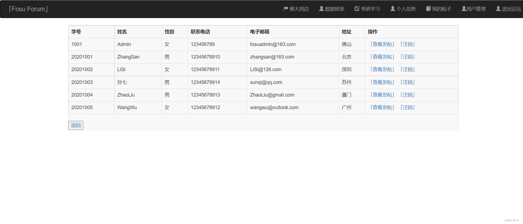This screenshot has width=523, height=224.
Task: Click the edit icon beside 考研学习
Action: pos(357,9)
